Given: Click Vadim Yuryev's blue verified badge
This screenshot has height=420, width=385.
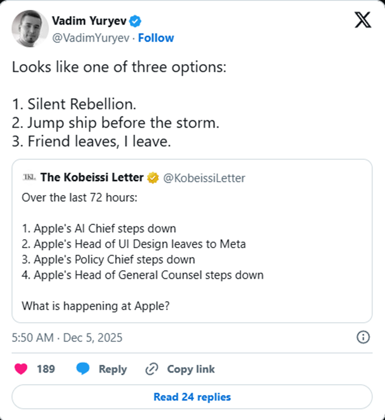Looking at the screenshot, I should (135, 21).
